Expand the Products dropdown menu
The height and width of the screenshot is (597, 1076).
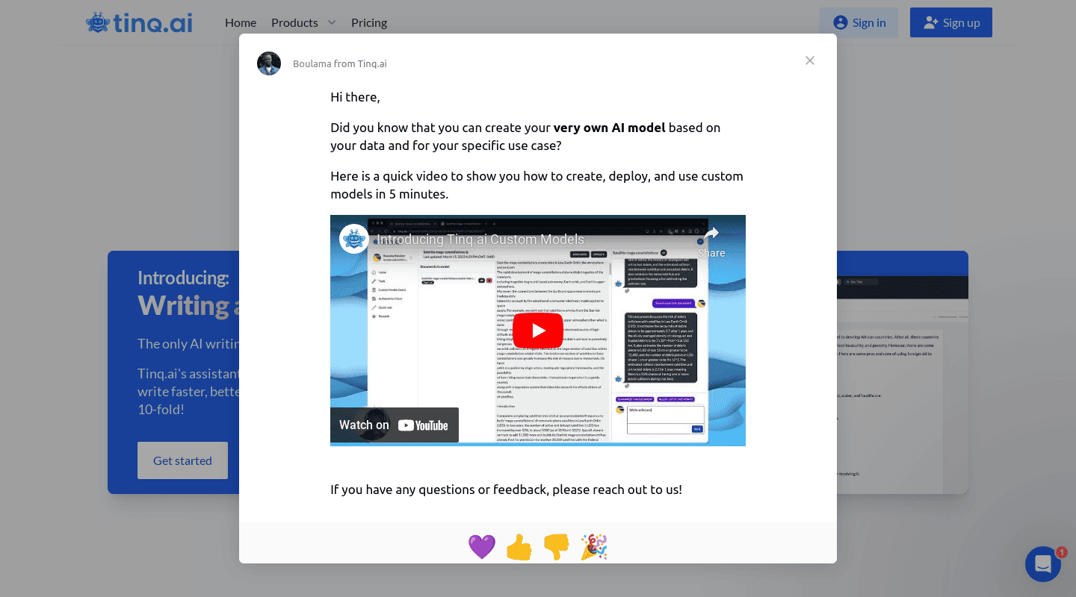point(303,22)
